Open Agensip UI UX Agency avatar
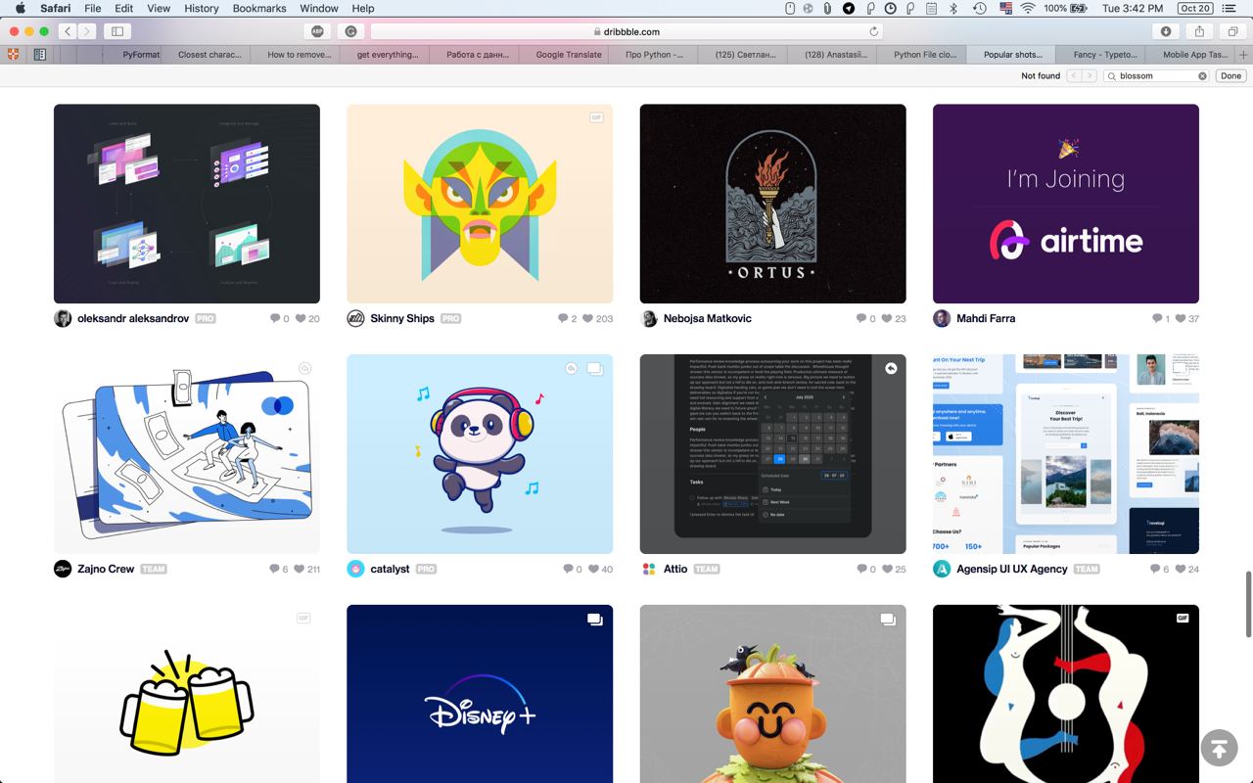Viewport: 1253px width, 783px height. click(x=942, y=569)
